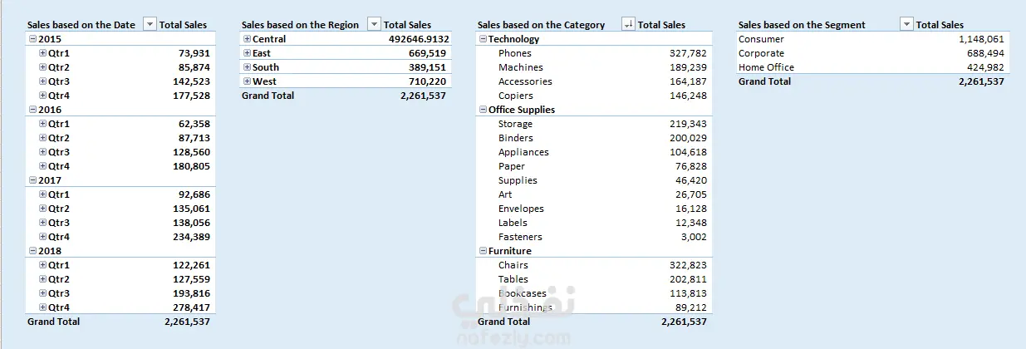Collapse the Office Supplies category group
1026x349 pixels.
click(483, 110)
